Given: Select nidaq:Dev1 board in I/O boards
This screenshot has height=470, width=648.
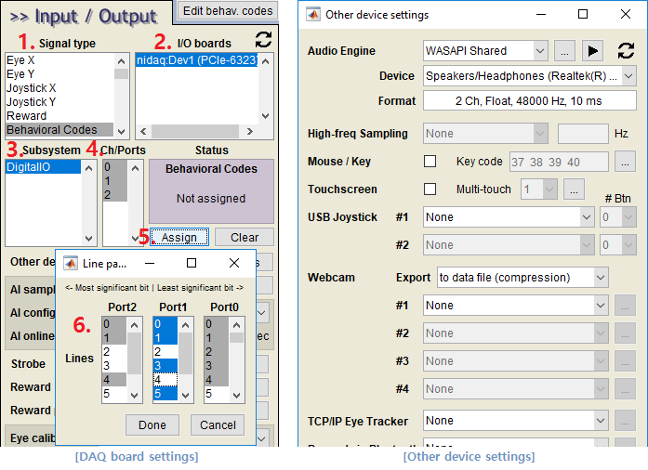Looking at the screenshot, I should coord(197,60).
